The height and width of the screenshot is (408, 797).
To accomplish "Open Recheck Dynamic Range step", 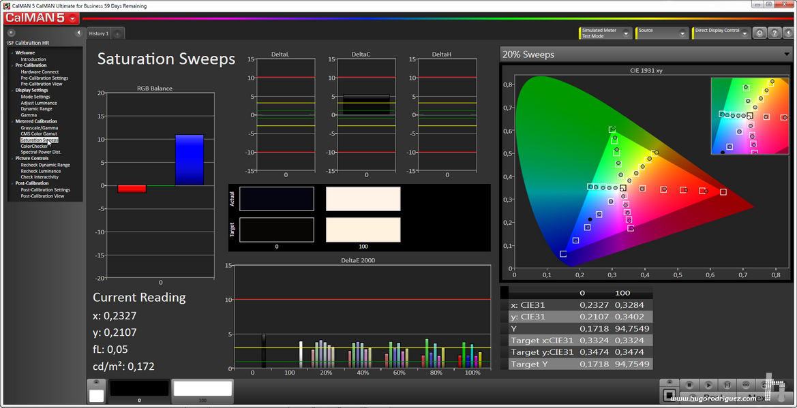I will [45, 165].
